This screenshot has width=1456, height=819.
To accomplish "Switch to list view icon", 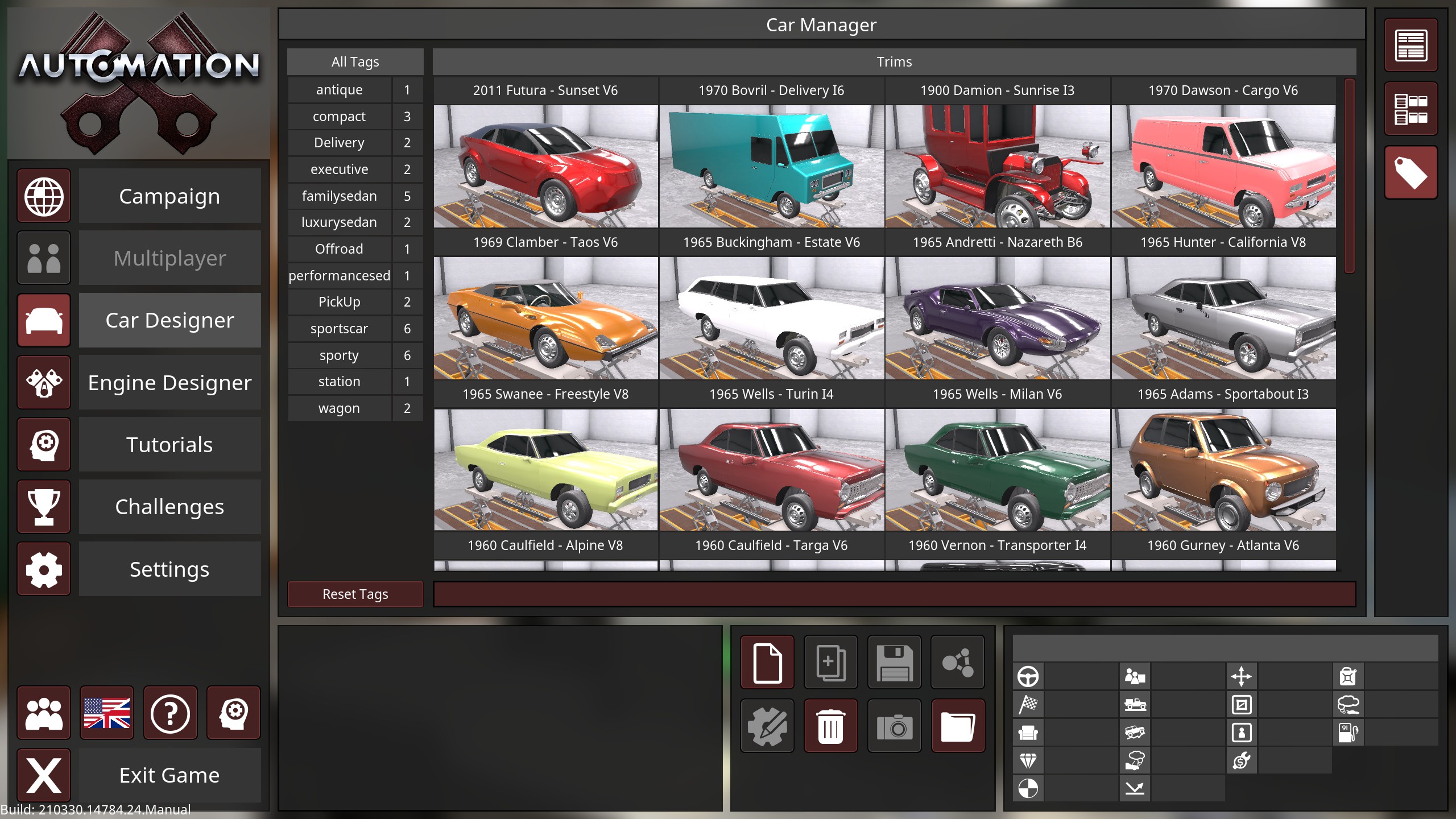I will [1410, 45].
